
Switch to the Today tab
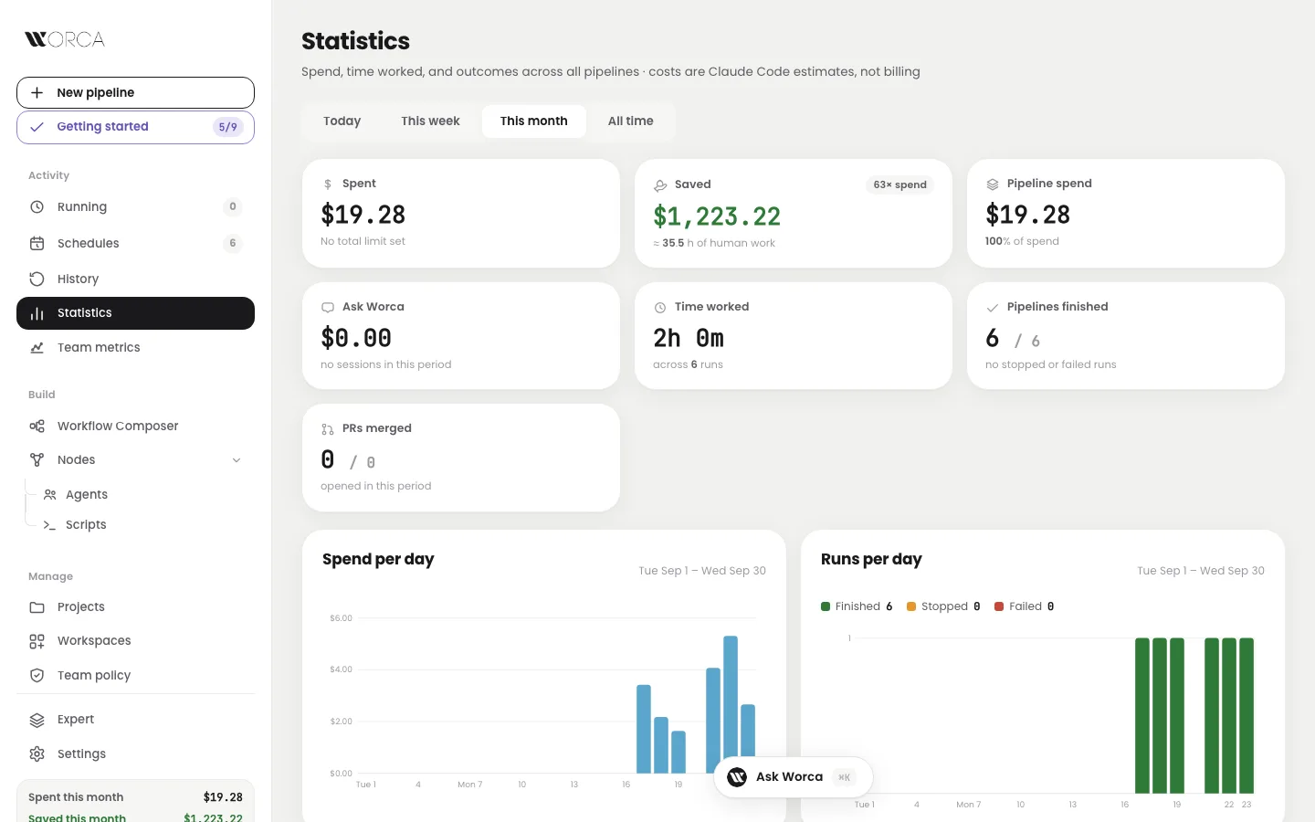click(342, 121)
